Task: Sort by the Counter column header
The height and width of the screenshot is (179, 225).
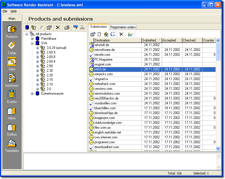Action: pyautogui.click(x=209, y=40)
